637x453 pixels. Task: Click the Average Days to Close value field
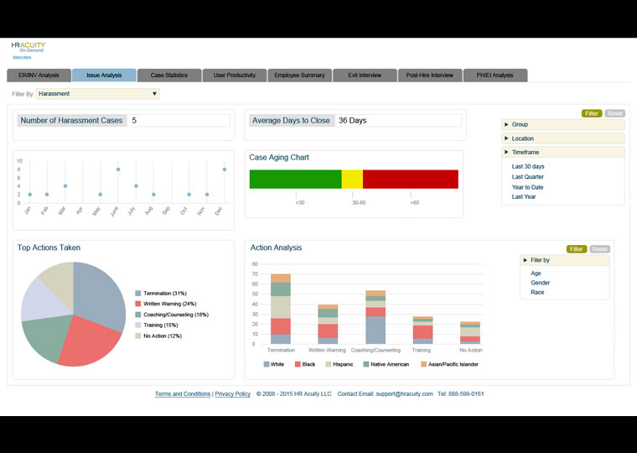pyautogui.click(x=398, y=121)
